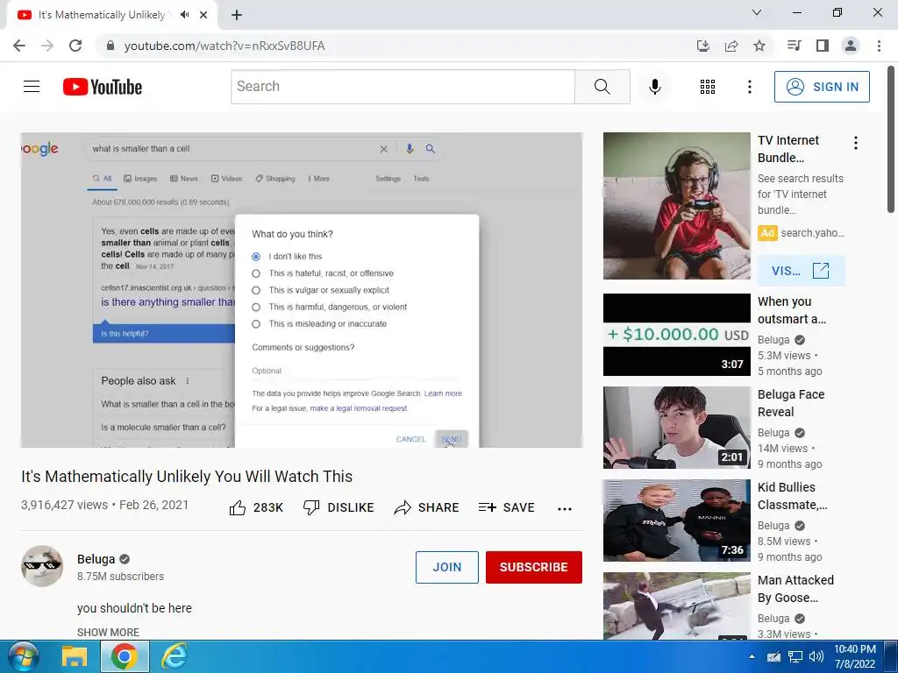
Task: Click the search magnifier button
Action: (602, 87)
